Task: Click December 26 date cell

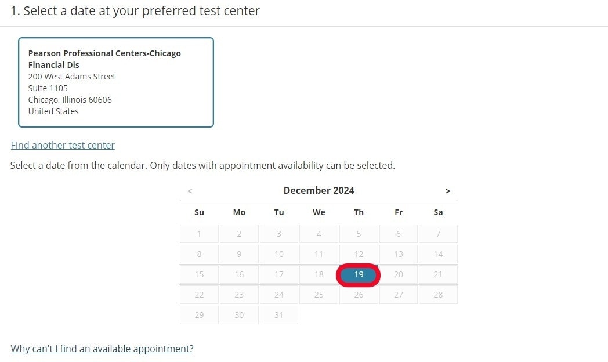Action: click(359, 295)
